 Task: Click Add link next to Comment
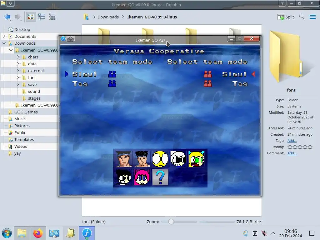[292, 153]
